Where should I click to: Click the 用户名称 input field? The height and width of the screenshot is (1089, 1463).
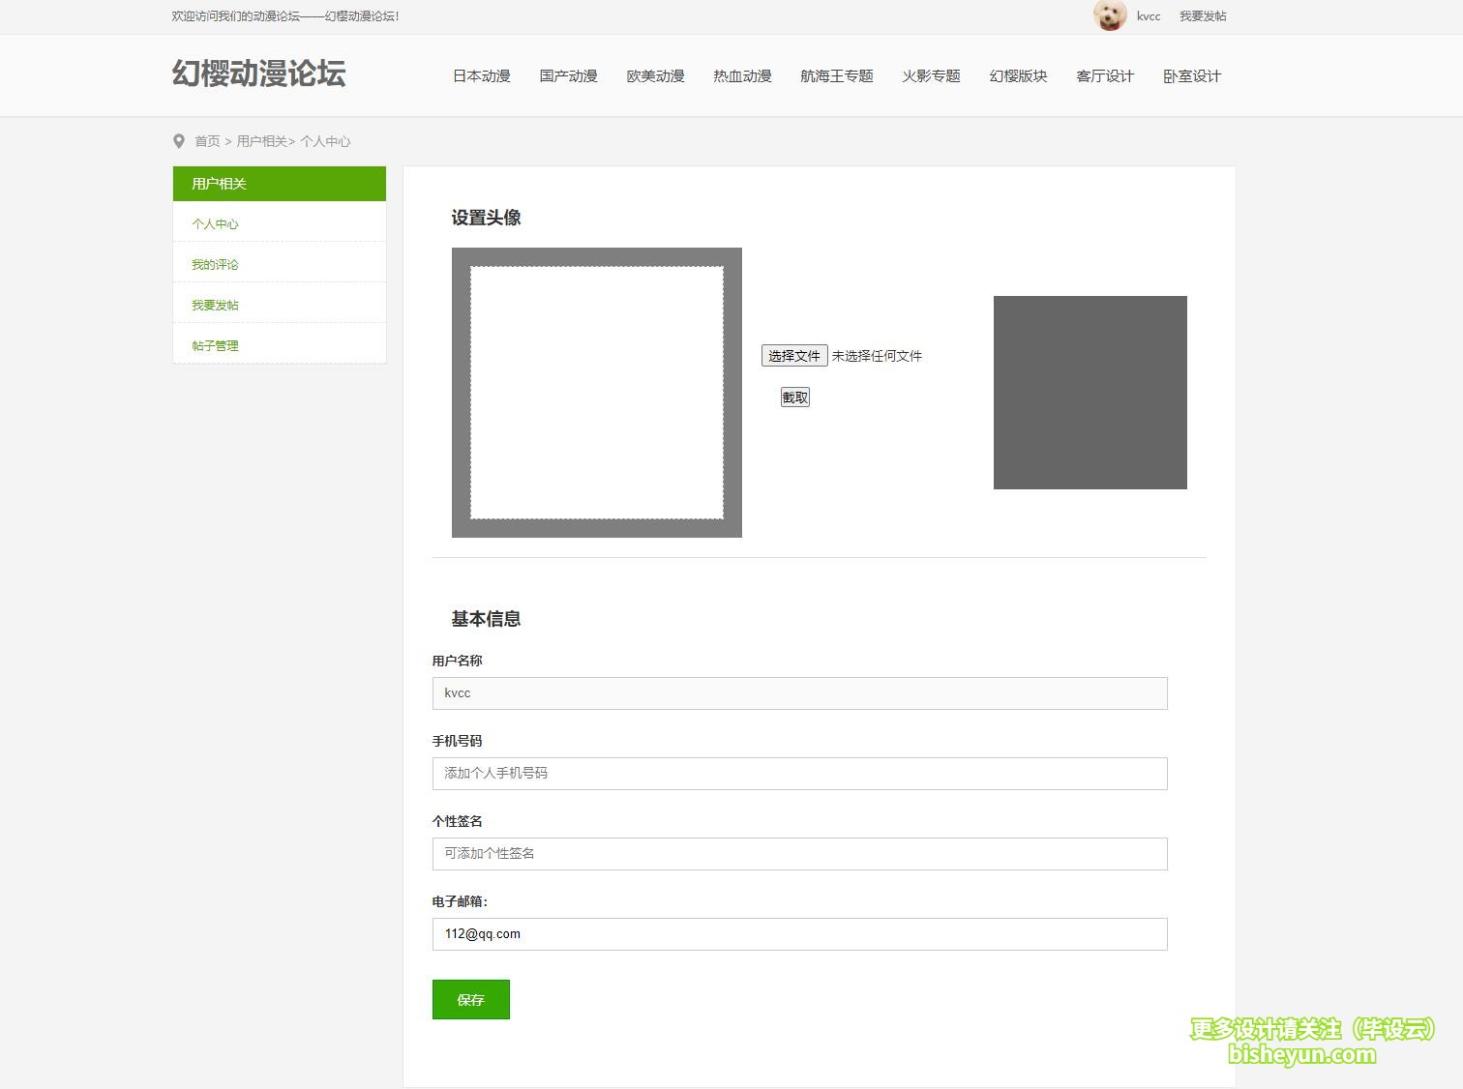pyautogui.click(x=800, y=693)
